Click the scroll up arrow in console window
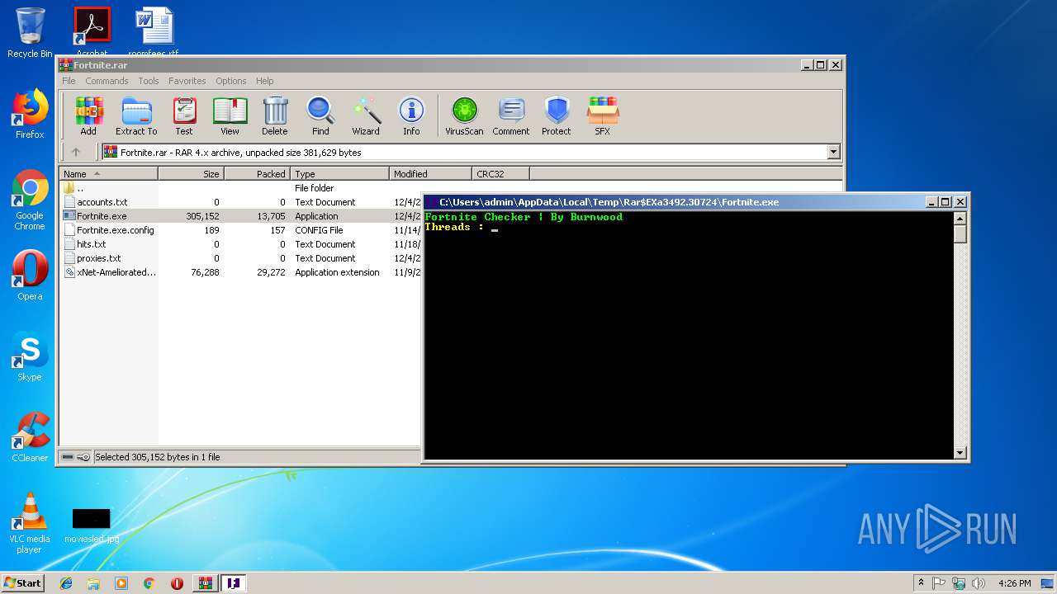This screenshot has height=594, width=1057. pyautogui.click(x=960, y=219)
